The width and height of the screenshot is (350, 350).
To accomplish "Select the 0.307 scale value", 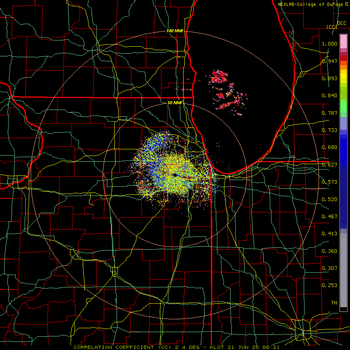I will tap(329, 268).
